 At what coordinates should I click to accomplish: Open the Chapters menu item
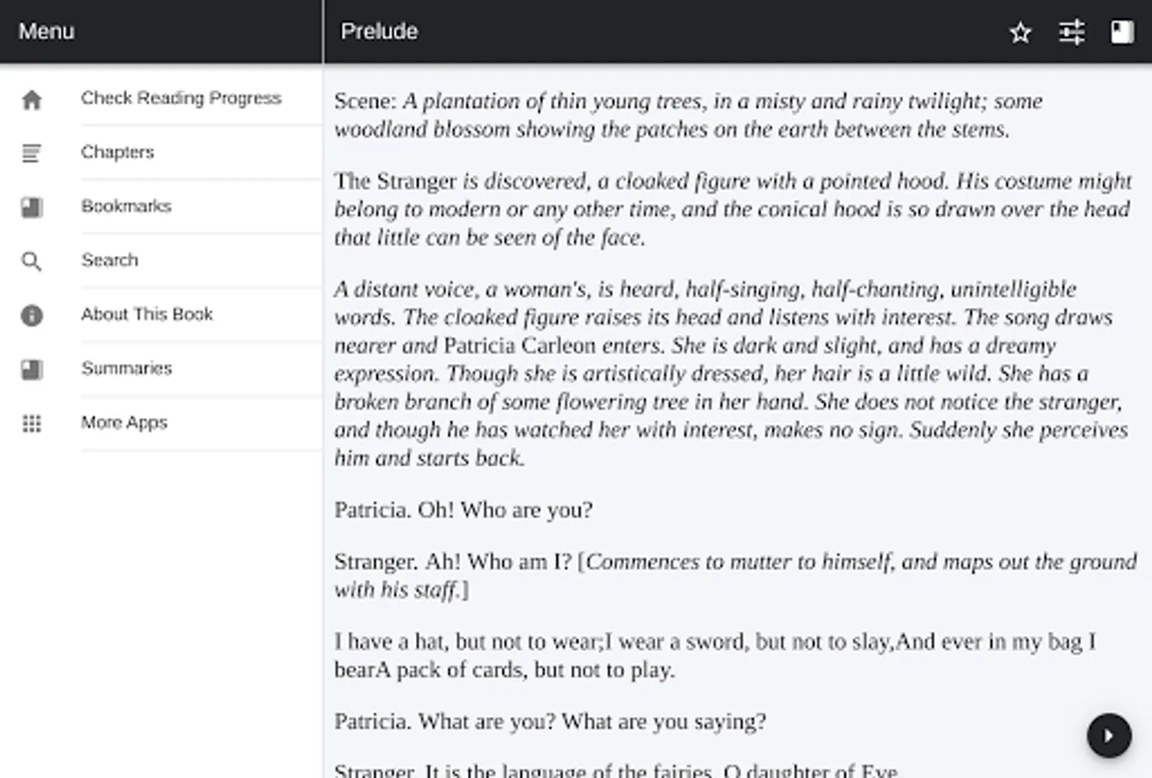(118, 152)
